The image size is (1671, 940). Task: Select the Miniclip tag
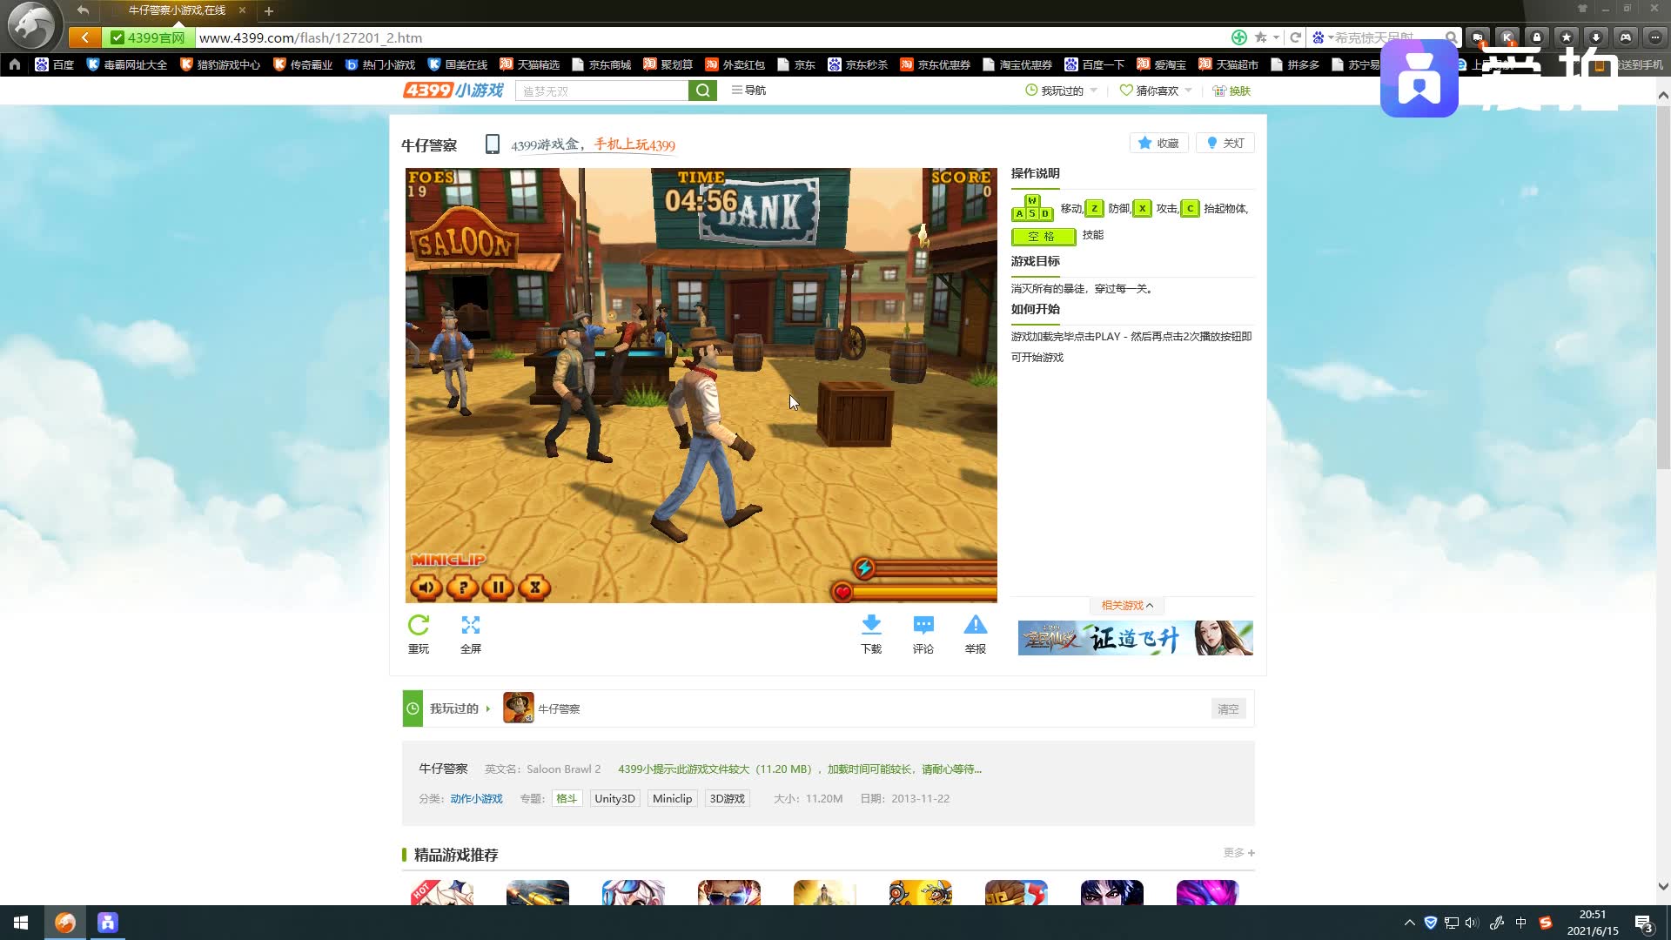pyautogui.click(x=672, y=799)
